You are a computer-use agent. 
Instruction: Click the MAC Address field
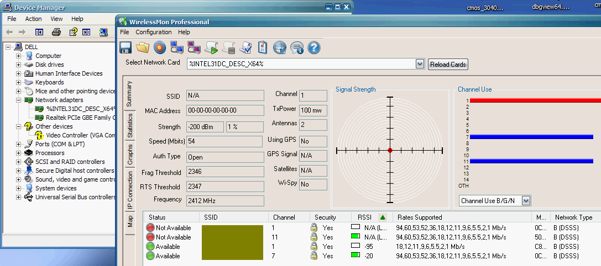click(226, 110)
